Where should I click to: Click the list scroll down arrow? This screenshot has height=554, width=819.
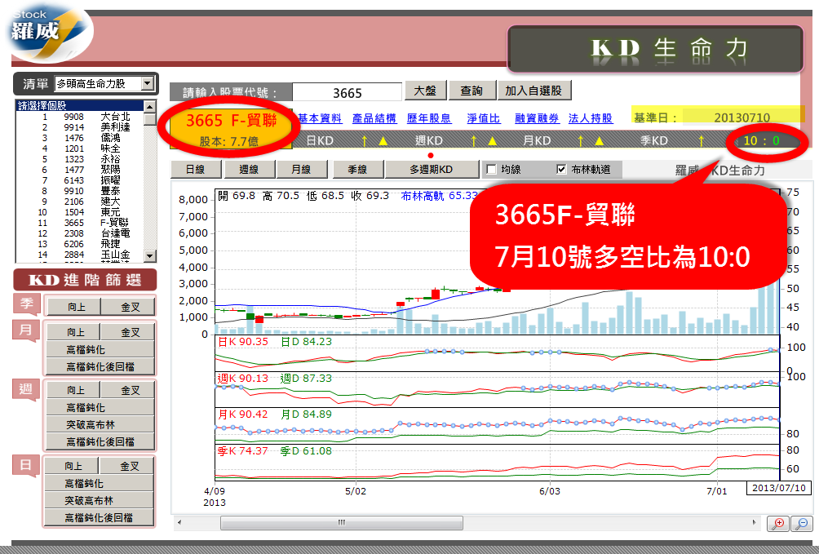pyautogui.click(x=150, y=256)
